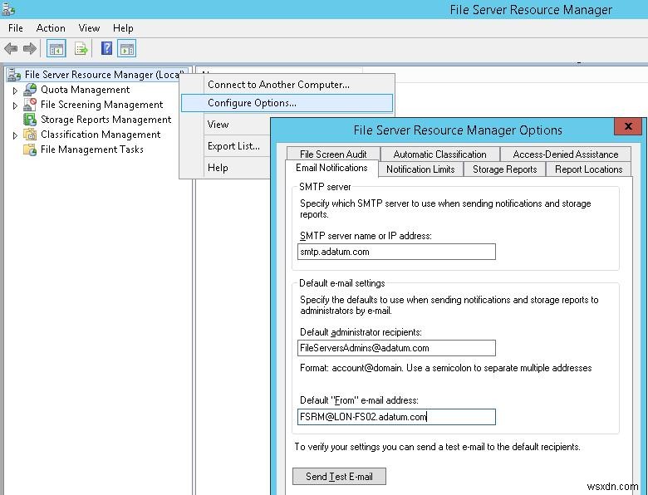This screenshot has height=495, width=648.
Task: Click the Back arrow toolbar icon
Action: pos(11,49)
